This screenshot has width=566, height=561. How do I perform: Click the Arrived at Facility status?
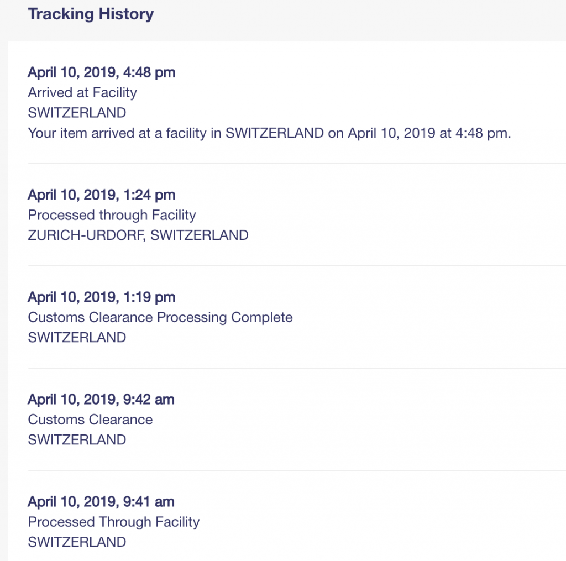pyautogui.click(x=82, y=92)
